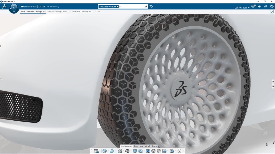Switch to the Live Rendering toolbar tab
This screenshot has width=275, height=154.
click(126, 146)
